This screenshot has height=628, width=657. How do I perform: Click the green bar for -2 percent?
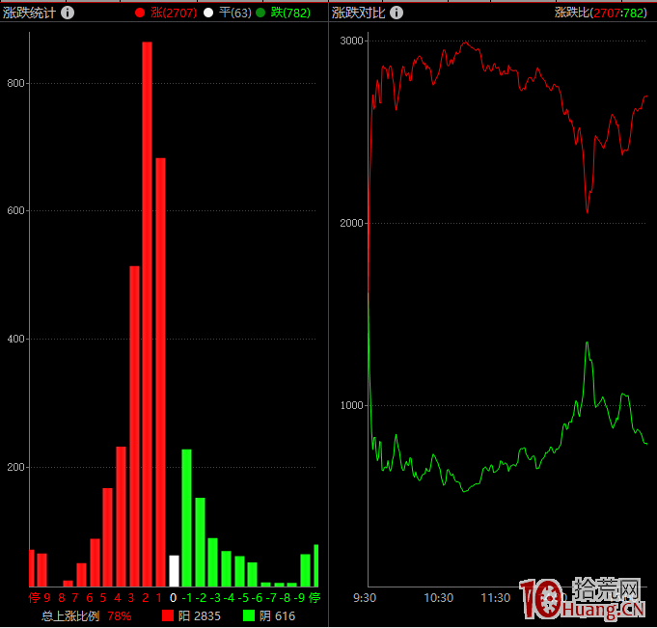click(x=200, y=542)
